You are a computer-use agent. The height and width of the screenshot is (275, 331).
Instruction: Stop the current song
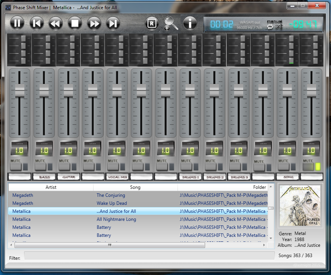point(75,23)
